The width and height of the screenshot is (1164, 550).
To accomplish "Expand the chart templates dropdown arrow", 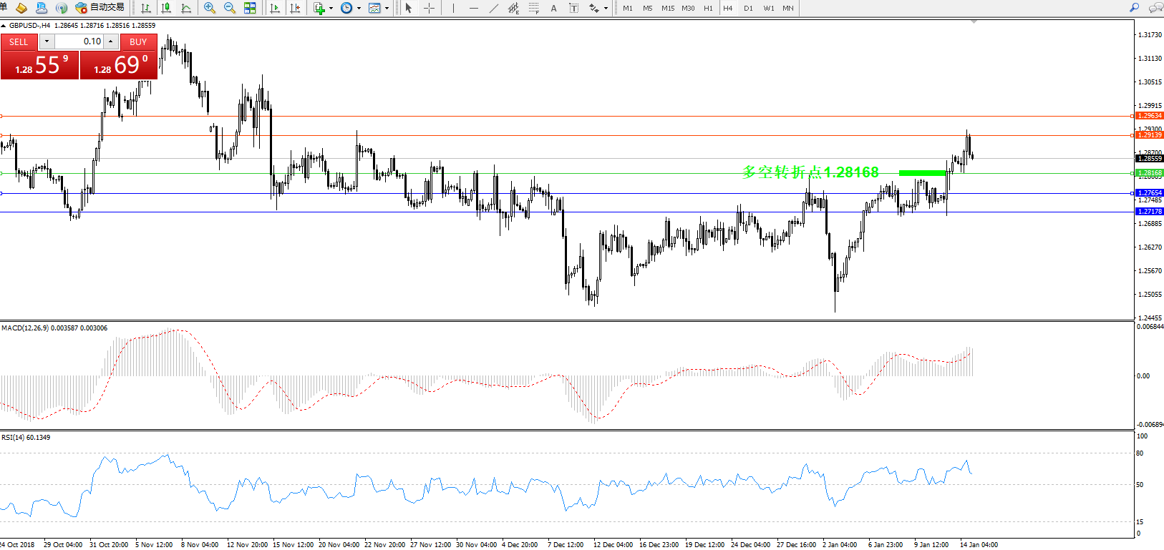I will pos(387,9).
